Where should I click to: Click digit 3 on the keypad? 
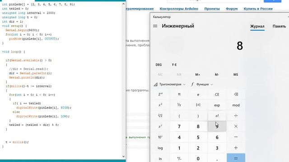coord(217,148)
